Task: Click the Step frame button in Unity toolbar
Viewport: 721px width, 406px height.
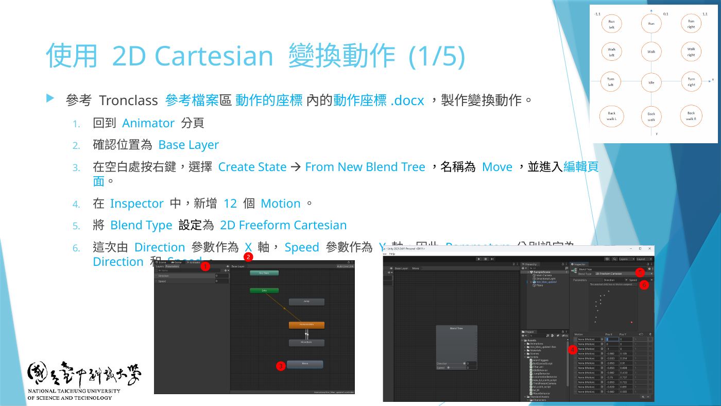Action: (492, 259)
